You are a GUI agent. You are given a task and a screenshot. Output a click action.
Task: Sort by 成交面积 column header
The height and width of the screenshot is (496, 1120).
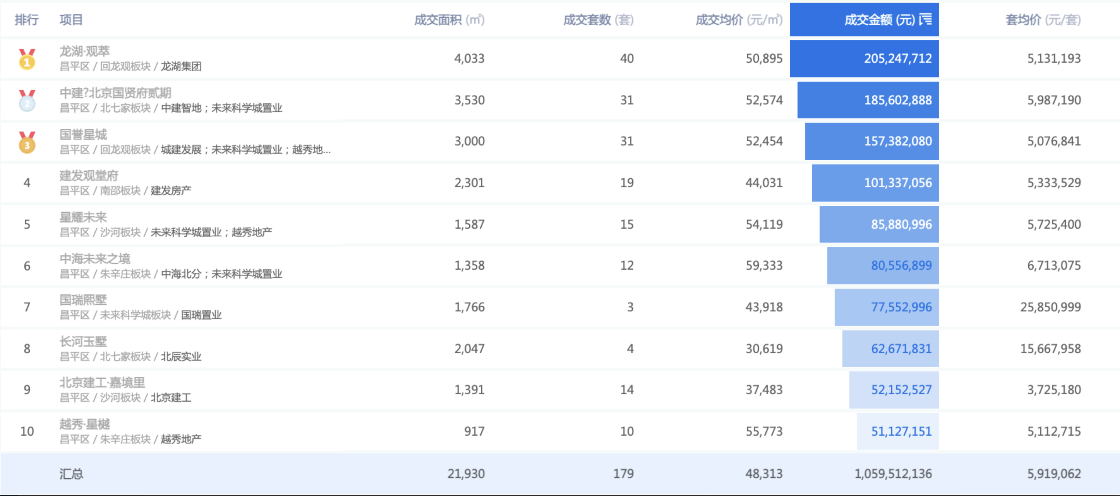[x=449, y=20]
